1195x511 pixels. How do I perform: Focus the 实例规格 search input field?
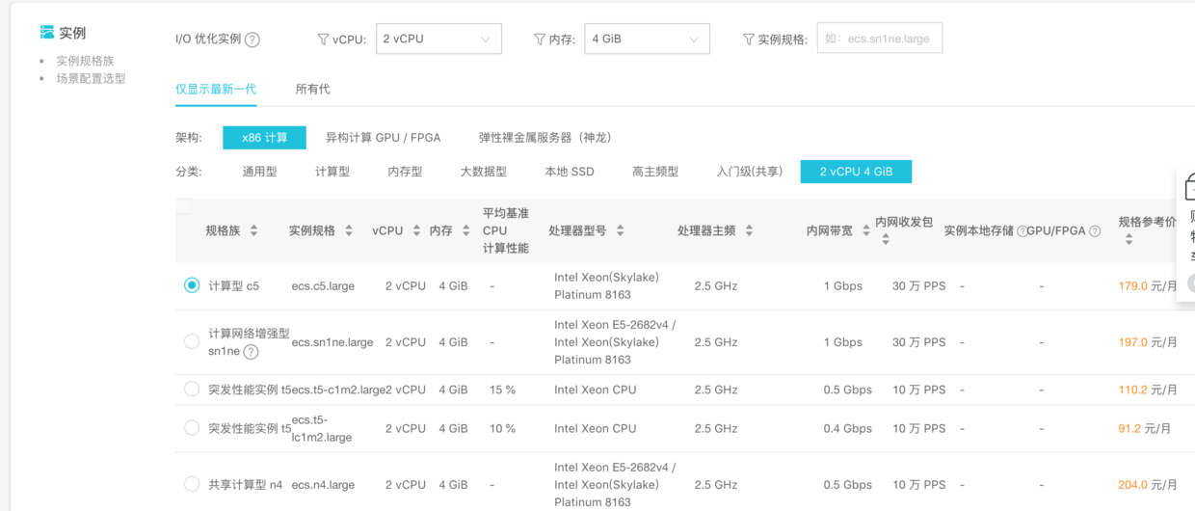point(880,39)
